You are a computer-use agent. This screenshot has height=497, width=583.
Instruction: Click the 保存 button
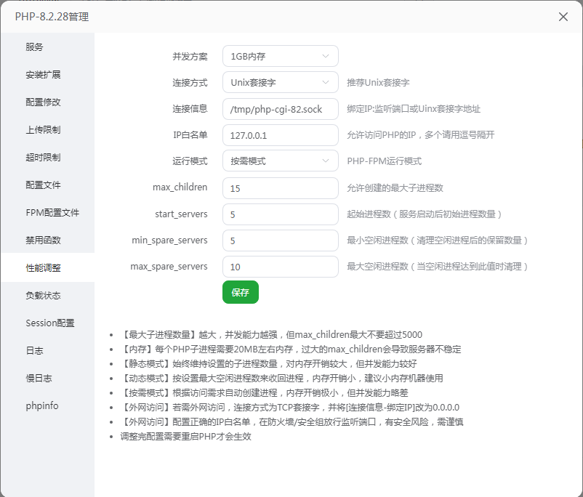pos(240,292)
